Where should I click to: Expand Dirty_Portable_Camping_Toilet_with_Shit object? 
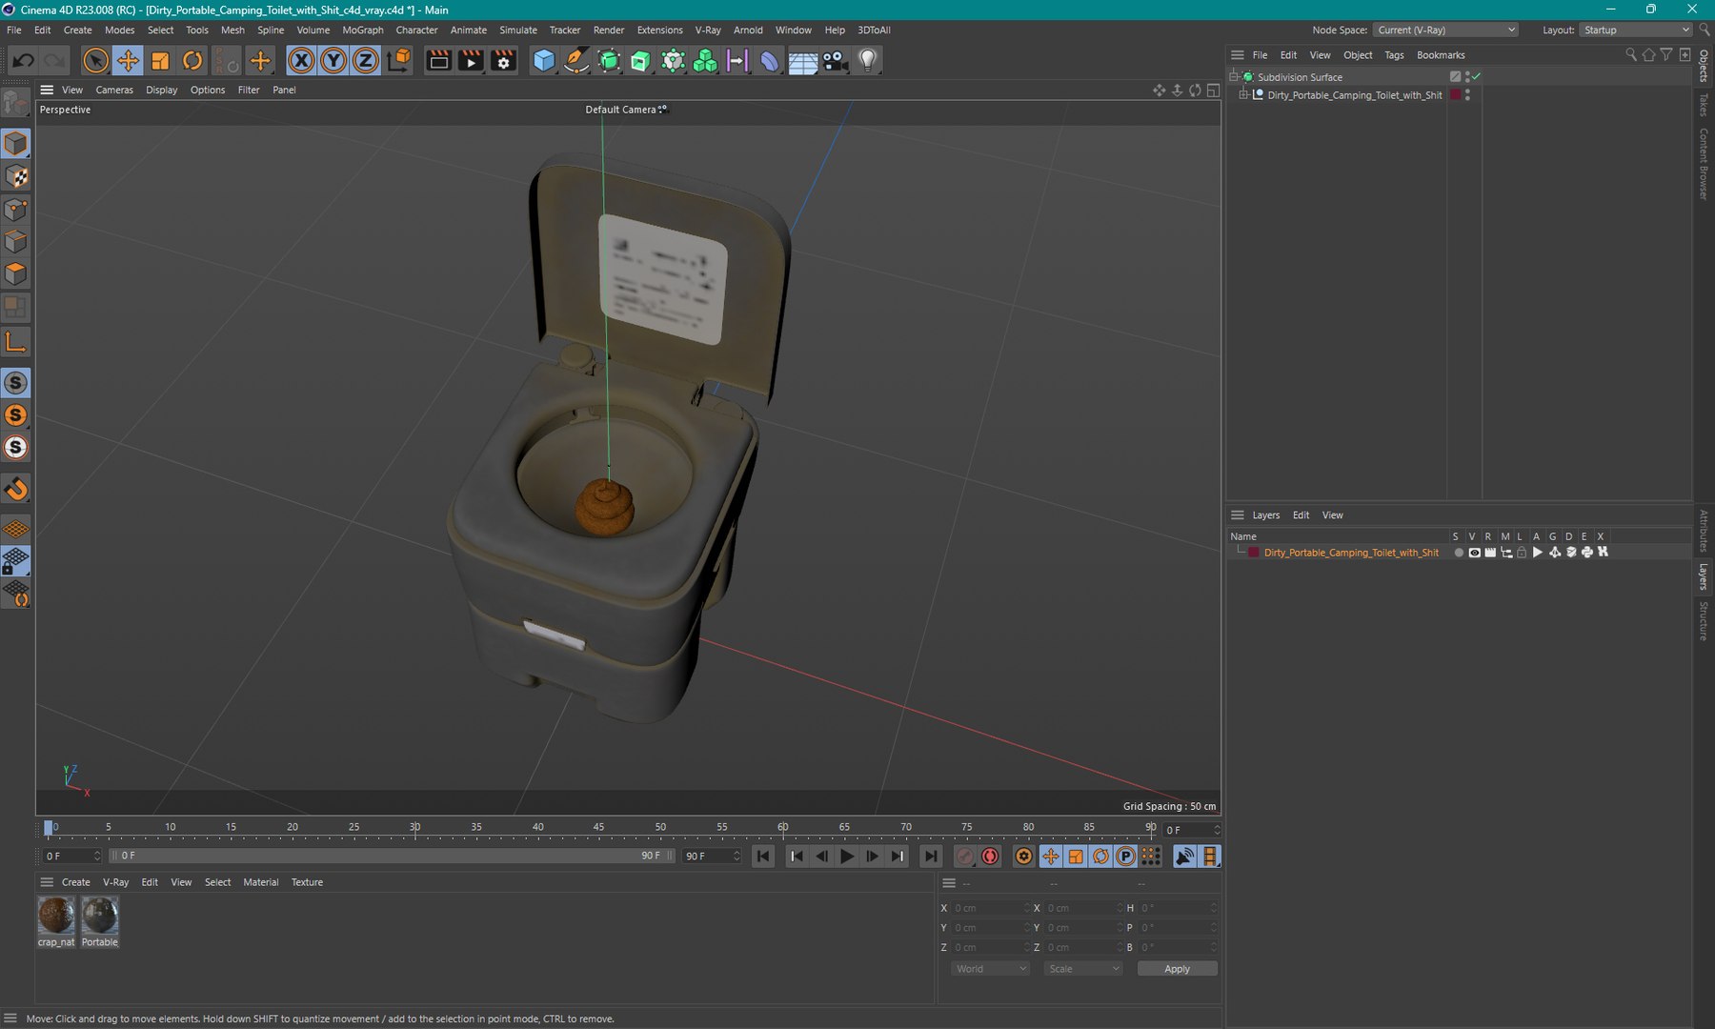(1243, 95)
